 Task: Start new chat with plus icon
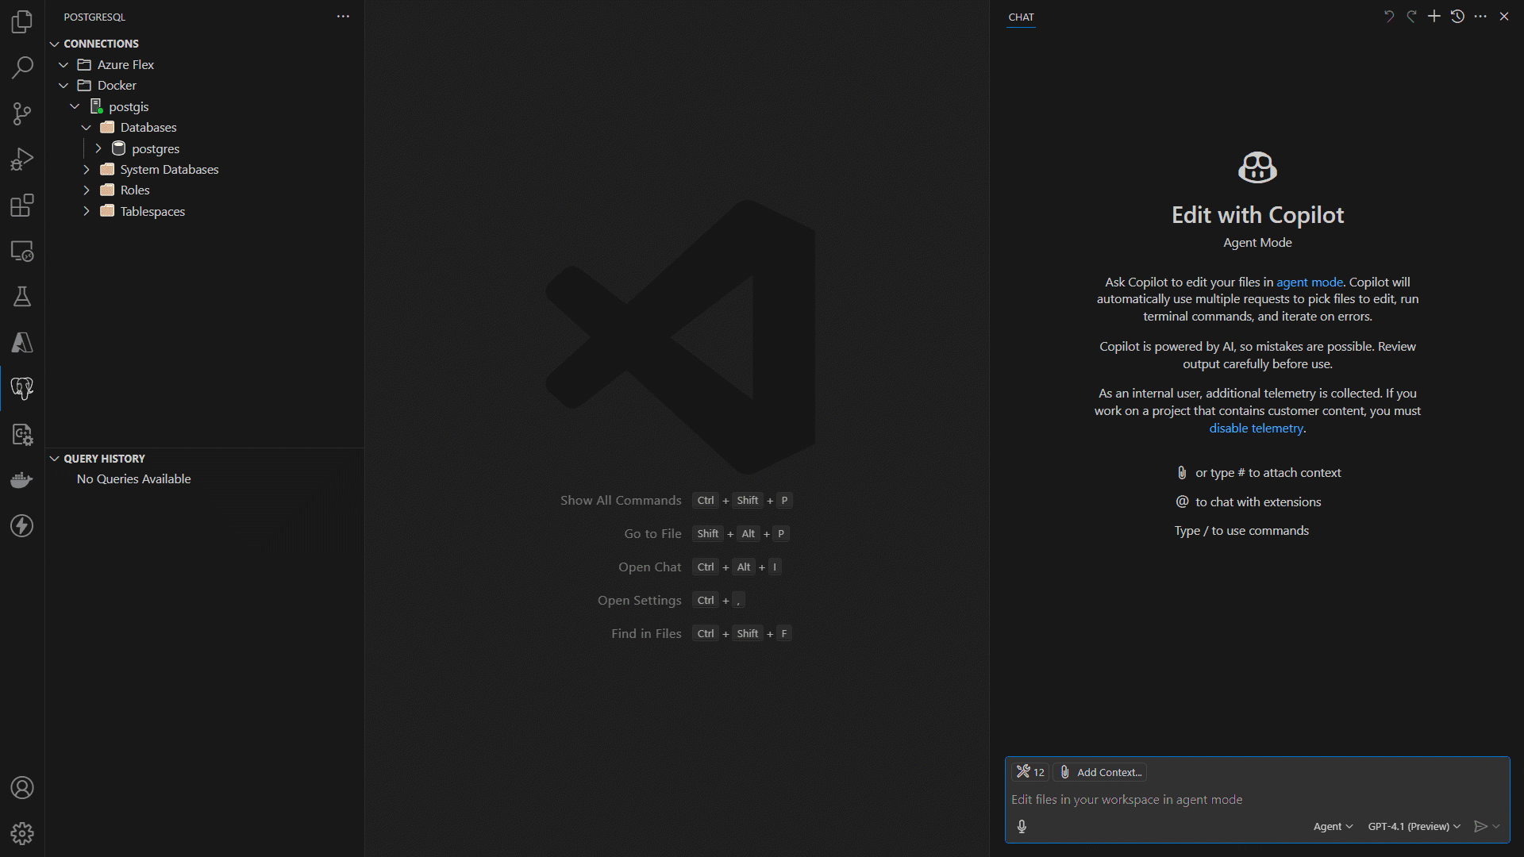click(x=1434, y=17)
